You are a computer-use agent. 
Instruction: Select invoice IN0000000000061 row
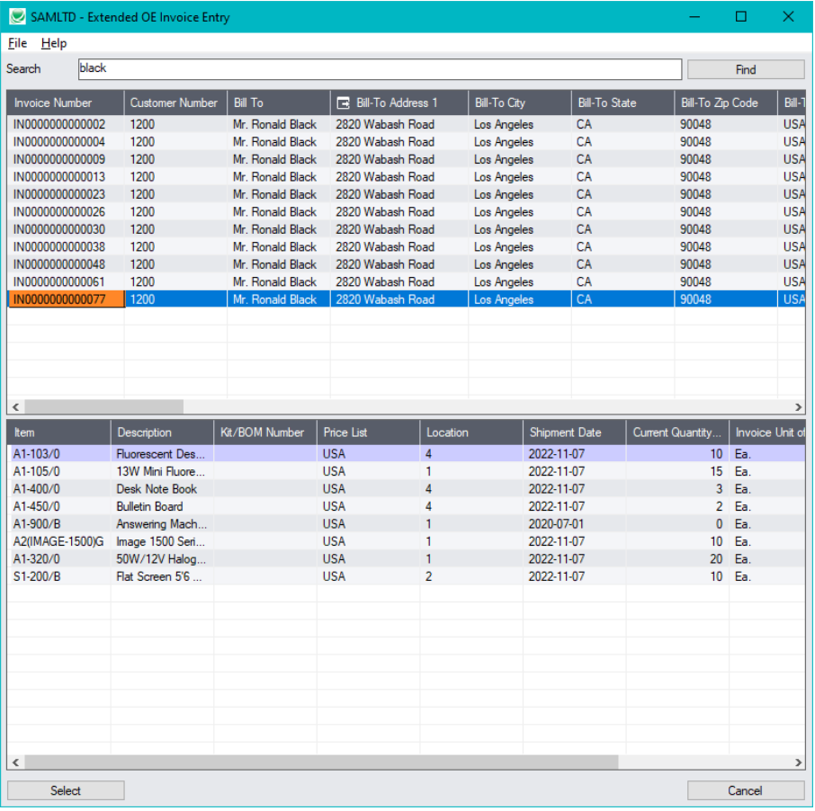point(406,281)
